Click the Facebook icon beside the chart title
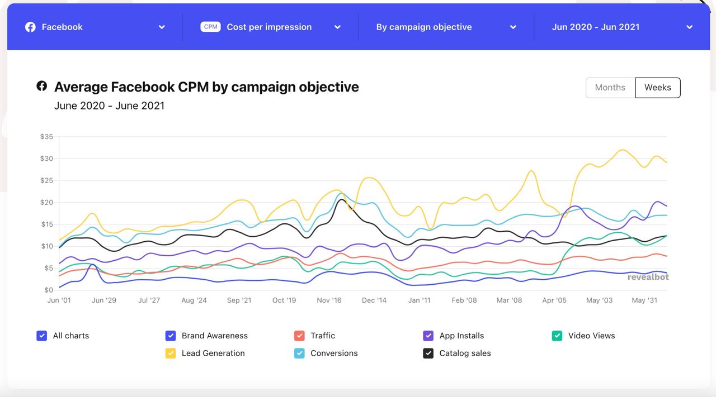The image size is (716, 397). (x=41, y=86)
